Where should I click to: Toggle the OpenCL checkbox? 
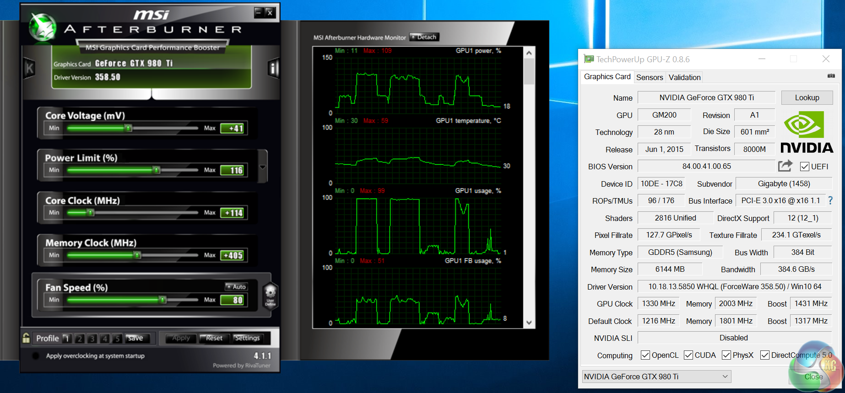(x=645, y=355)
